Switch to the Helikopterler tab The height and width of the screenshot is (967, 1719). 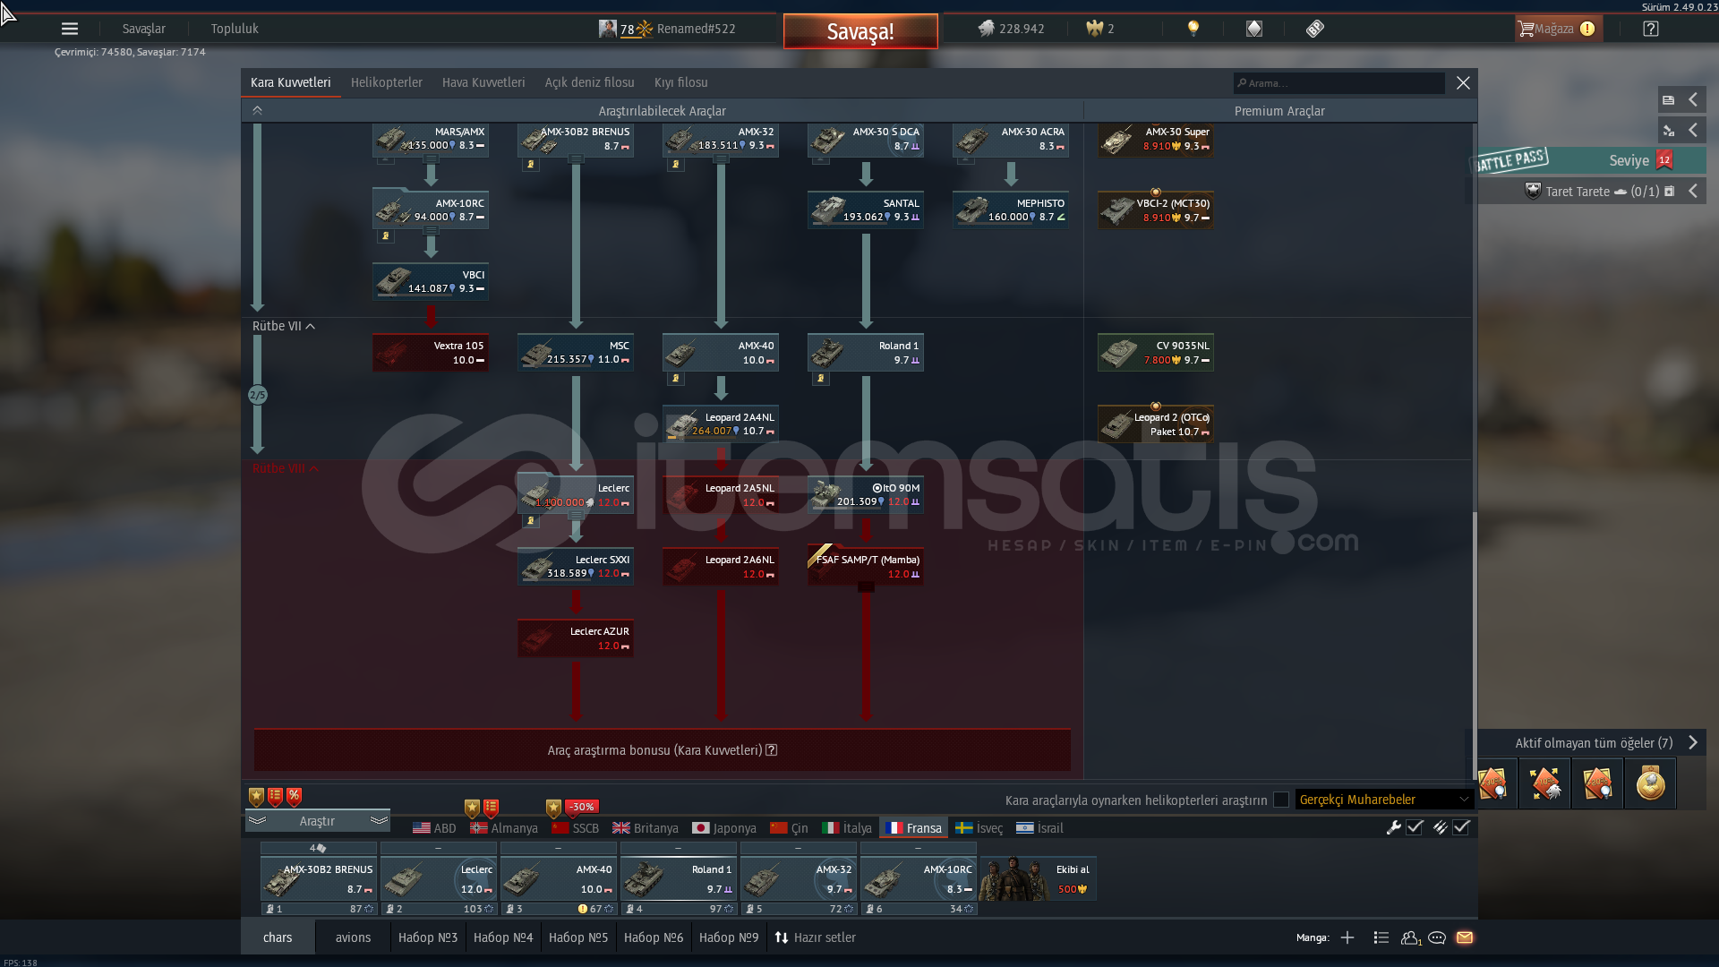click(x=387, y=82)
